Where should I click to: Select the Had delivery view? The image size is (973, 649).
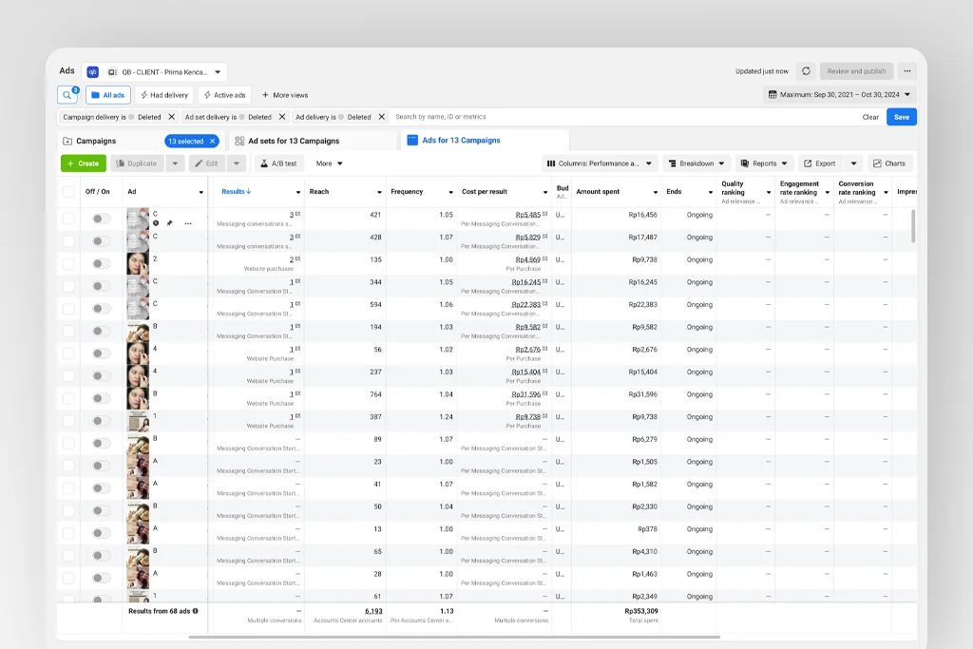163,95
